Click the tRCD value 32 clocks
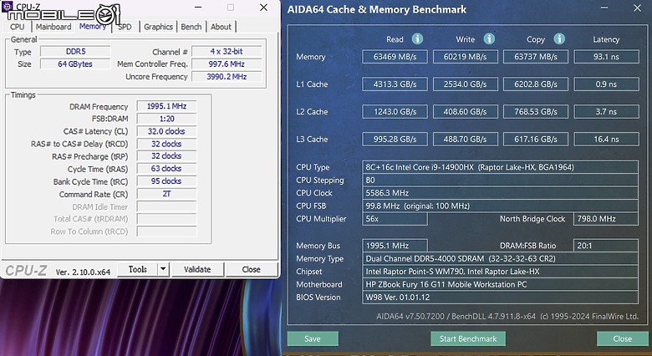 166,144
